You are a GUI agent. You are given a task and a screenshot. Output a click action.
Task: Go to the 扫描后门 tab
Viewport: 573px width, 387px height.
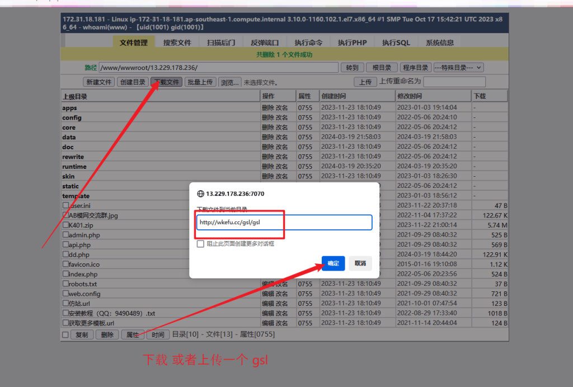coord(220,43)
